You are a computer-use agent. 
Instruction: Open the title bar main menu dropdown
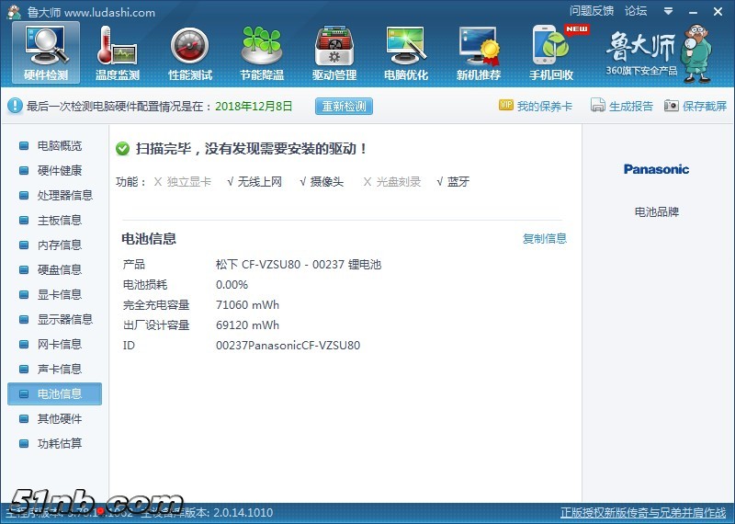tap(669, 11)
